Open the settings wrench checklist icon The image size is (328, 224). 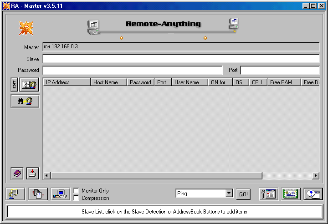(x=268, y=194)
